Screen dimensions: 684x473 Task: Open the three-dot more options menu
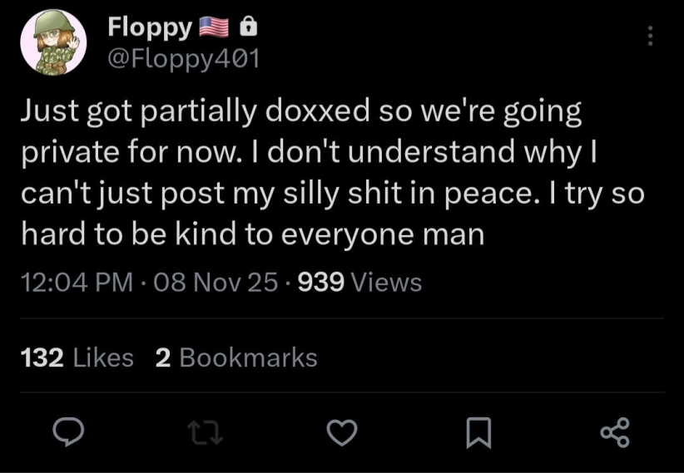point(650,37)
